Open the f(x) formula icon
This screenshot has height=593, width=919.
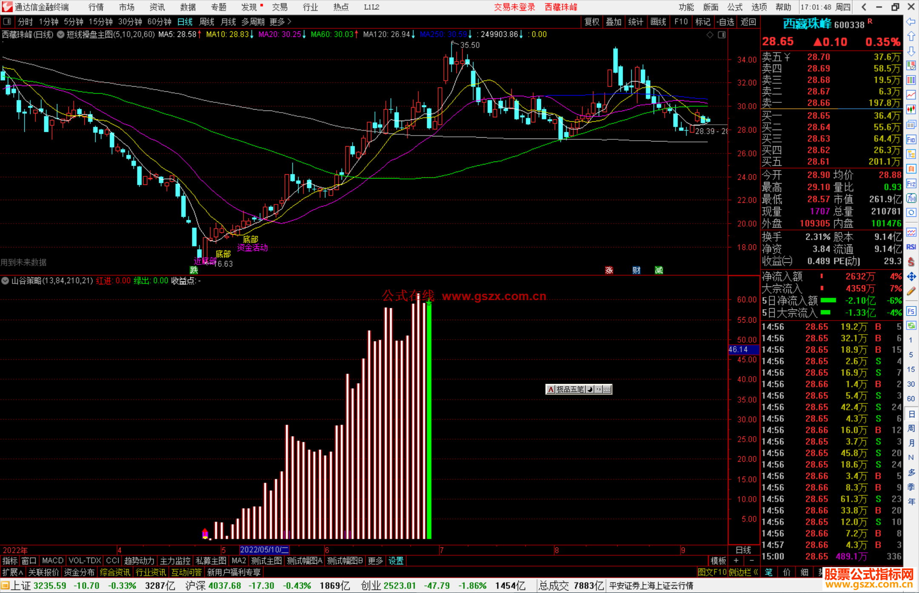click(x=911, y=198)
